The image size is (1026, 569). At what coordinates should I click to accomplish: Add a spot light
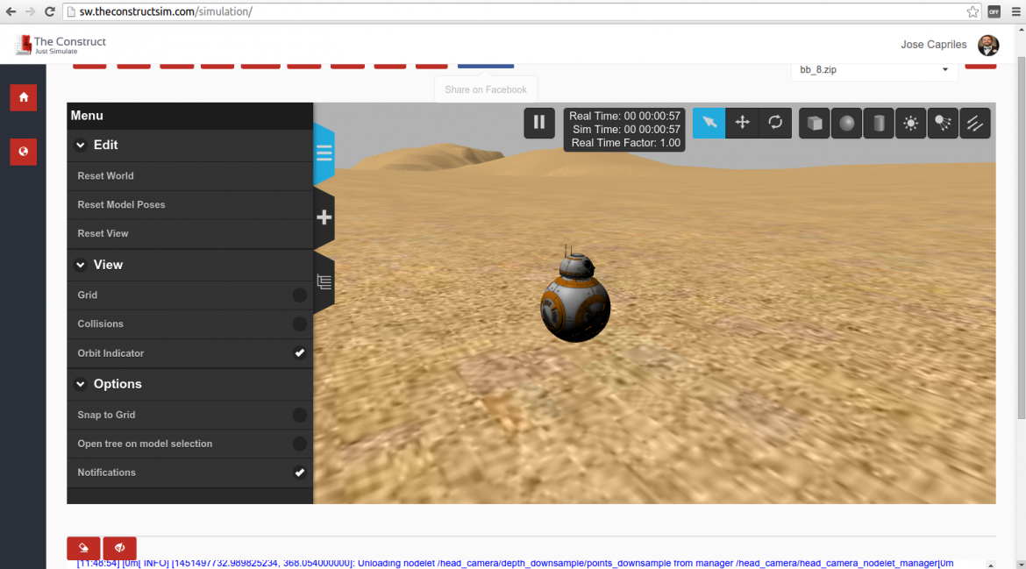click(x=943, y=123)
